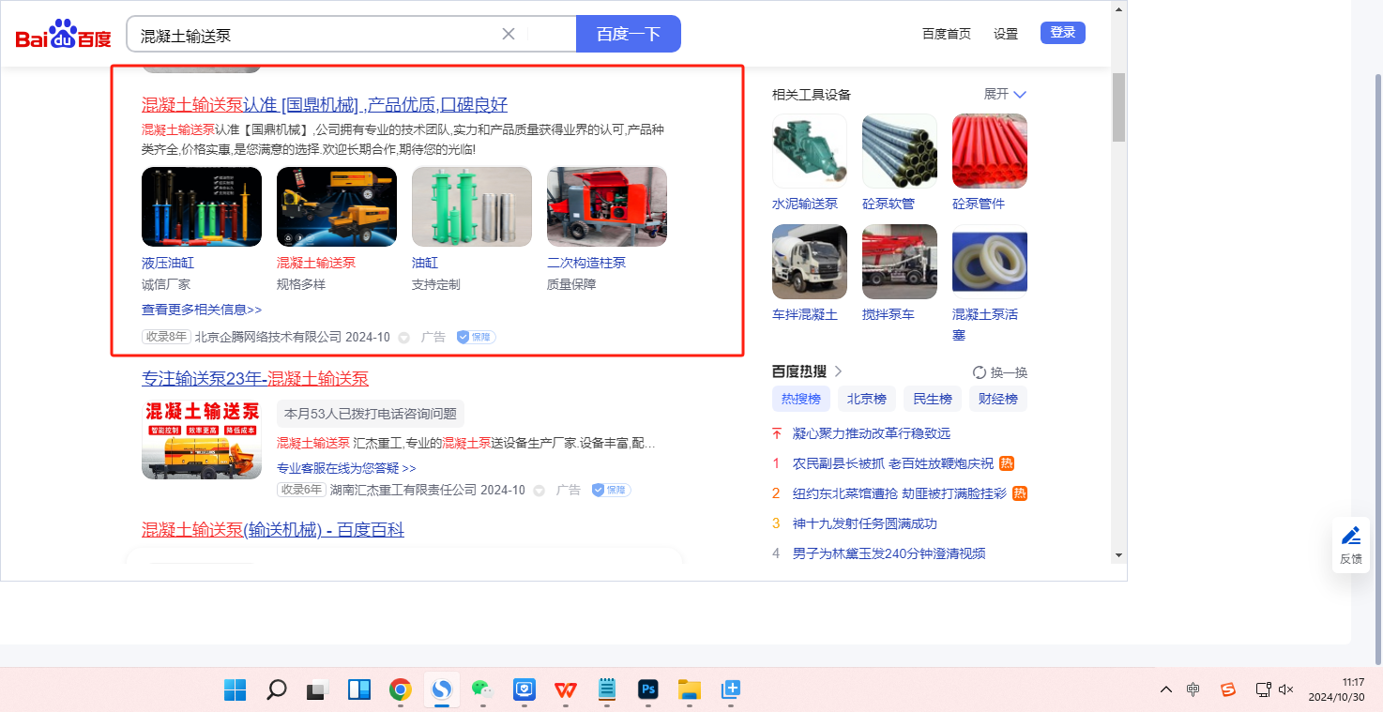Viewport: 1383px width, 712px height.
Task: Click the 二次构造柱泵 product link
Action: [586, 263]
